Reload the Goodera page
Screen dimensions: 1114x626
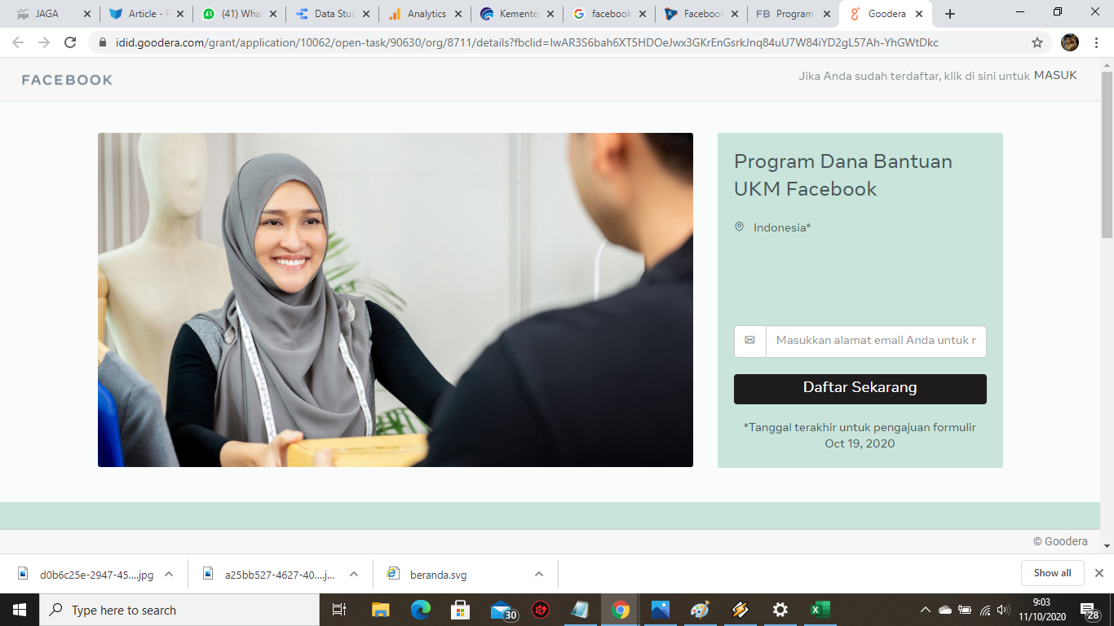tap(70, 42)
